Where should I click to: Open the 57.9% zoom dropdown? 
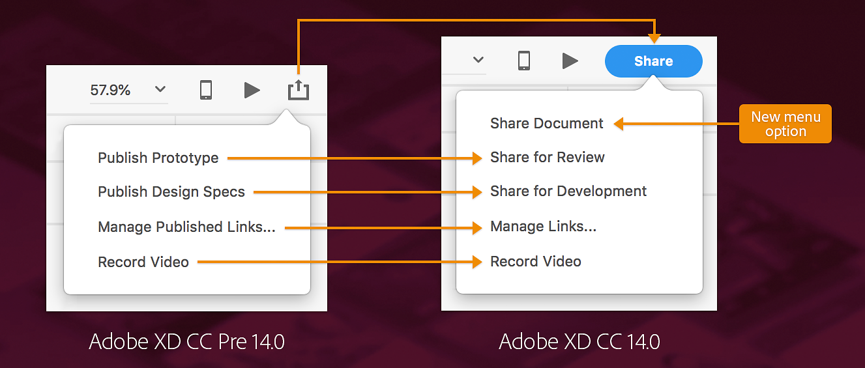(x=160, y=89)
